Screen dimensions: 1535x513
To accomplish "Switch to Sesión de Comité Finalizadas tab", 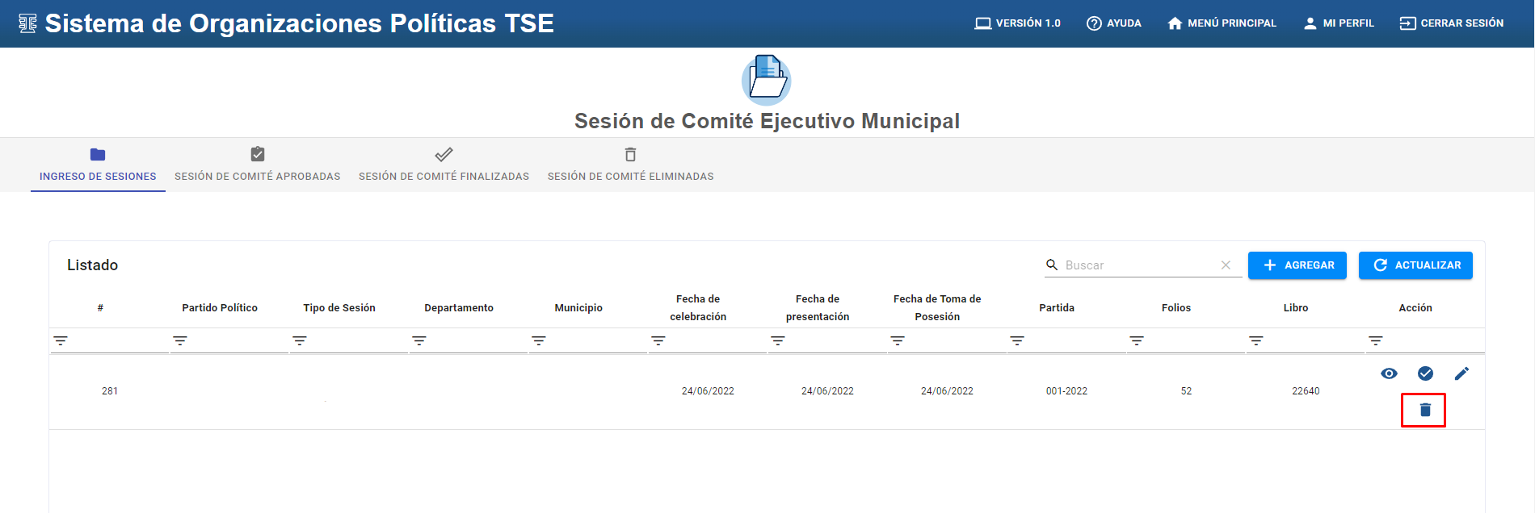I will pos(444,165).
